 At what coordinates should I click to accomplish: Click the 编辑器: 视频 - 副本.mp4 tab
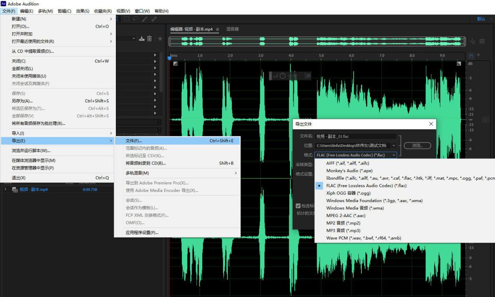[x=191, y=29]
